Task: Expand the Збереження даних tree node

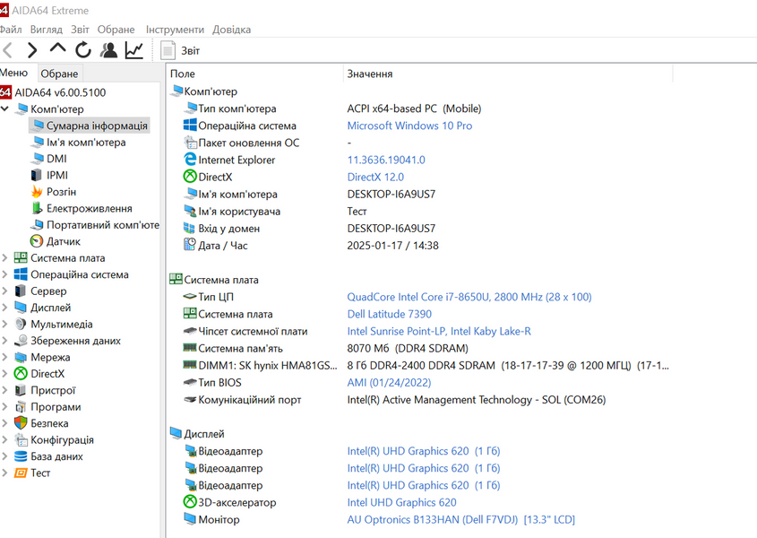Action: [x=4, y=341]
